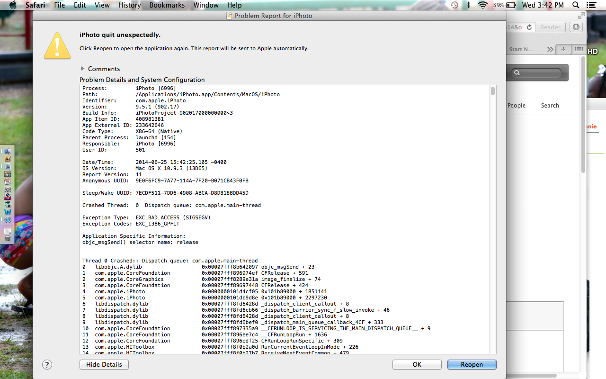Image resolution: width=606 pixels, height=379 pixels.
Task: Click the 'Thread 0 Crashed' header line
Action: tap(170, 261)
